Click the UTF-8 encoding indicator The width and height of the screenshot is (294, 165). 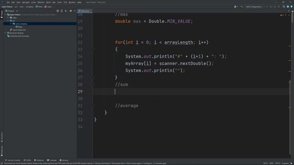[x=277, y=164]
